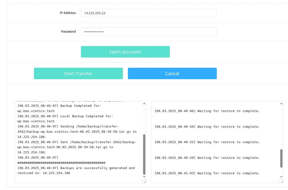This screenshot has height=190, width=288.
Task: Cancel the transfer with the Cancel button
Action: [x=172, y=73]
